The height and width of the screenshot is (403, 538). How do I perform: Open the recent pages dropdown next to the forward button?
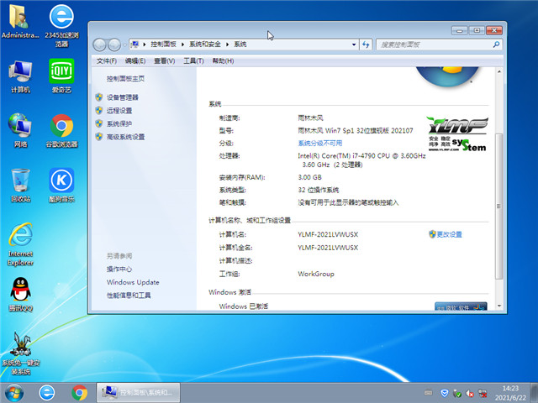coord(124,44)
